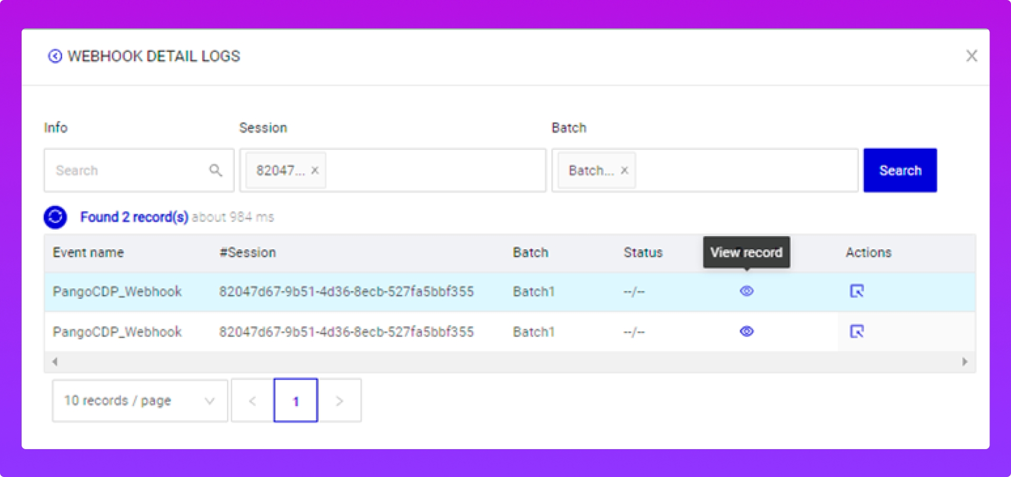Open action icon in first row
This screenshot has width=1011, height=477.
click(x=857, y=291)
